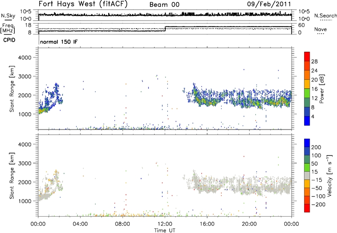Click the 4000 tick in velocity panel

tap(25, 144)
